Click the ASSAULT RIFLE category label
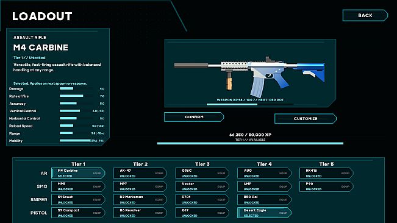The height and width of the screenshot is (223, 397). click(30, 37)
